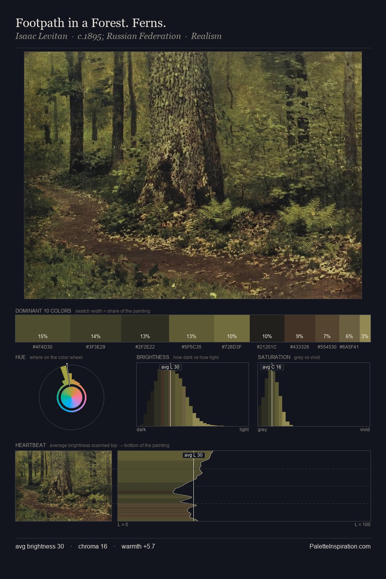Click the 'chroma 16' footer stat
This screenshot has width=386, height=579.
[93, 546]
